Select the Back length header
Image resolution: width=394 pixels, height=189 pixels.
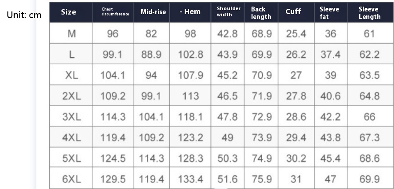[x=261, y=13]
